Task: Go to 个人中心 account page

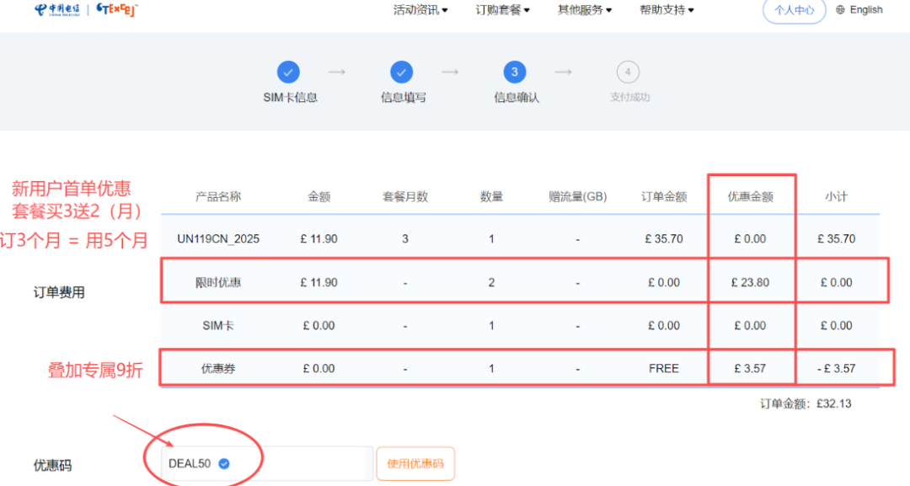Action: 794,10
